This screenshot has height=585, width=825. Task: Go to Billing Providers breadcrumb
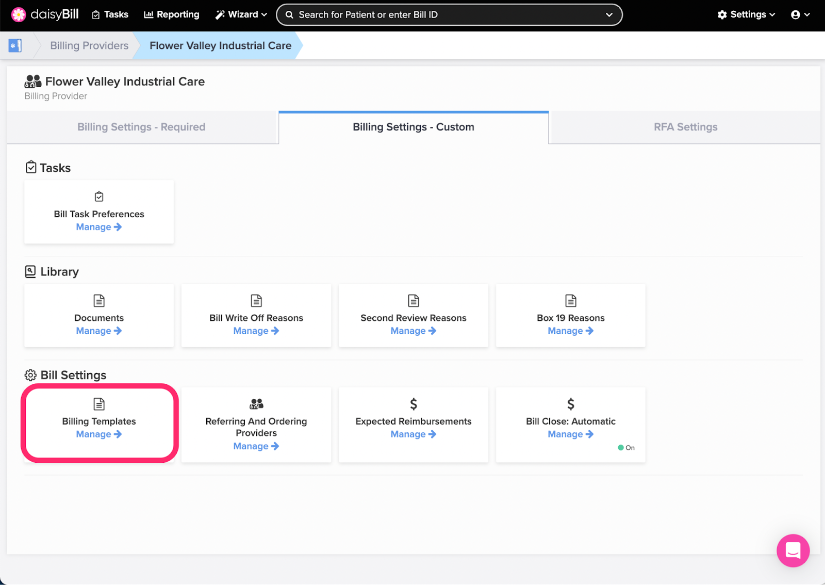click(x=89, y=45)
